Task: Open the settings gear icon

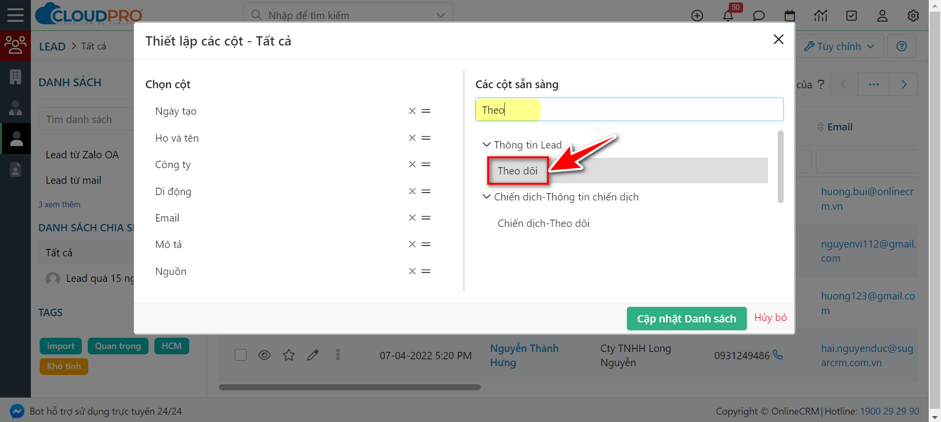Action: (913, 16)
